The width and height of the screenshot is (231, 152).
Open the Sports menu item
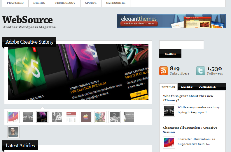coord(91,3)
